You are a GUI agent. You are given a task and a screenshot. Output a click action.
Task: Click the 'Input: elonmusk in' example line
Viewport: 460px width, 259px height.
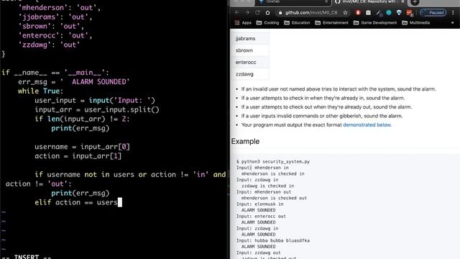[260, 204]
